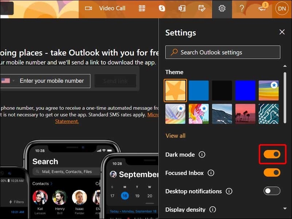Screen dimensions: 292x219
Task: Click the Settings gear icon
Action: pyautogui.click(x=222, y=8)
